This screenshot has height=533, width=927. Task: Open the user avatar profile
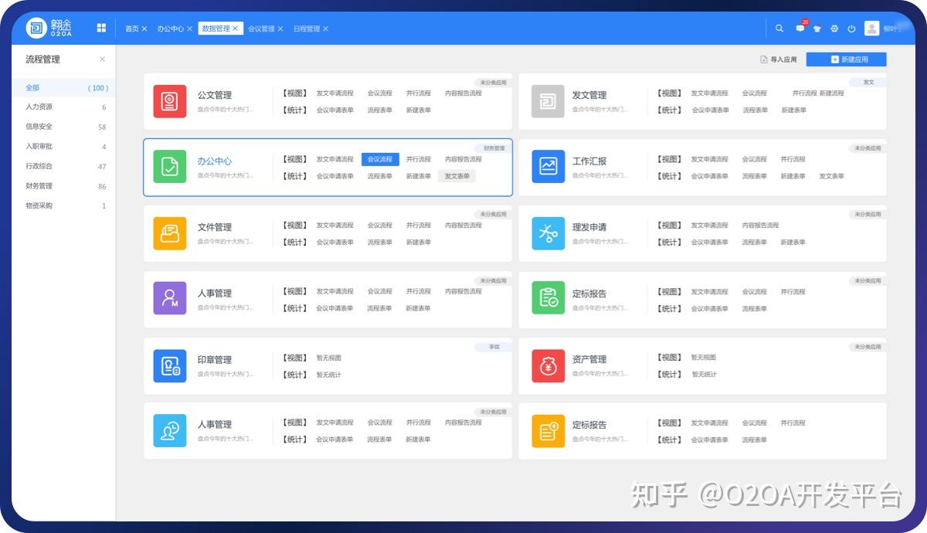click(x=871, y=29)
